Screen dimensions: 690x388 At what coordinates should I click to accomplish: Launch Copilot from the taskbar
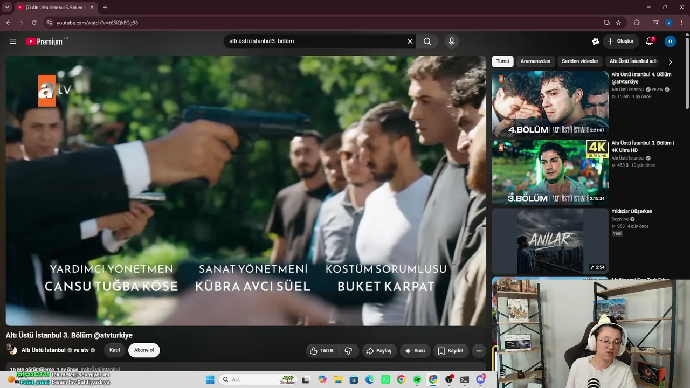[x=322, y=379]
